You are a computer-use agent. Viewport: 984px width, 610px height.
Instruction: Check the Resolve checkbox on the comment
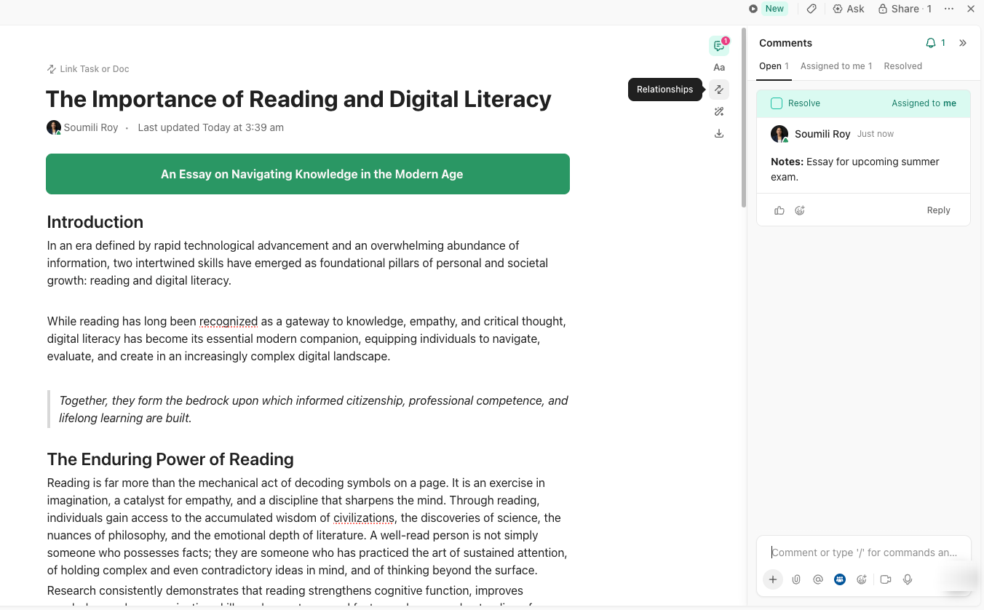[777, 103]
